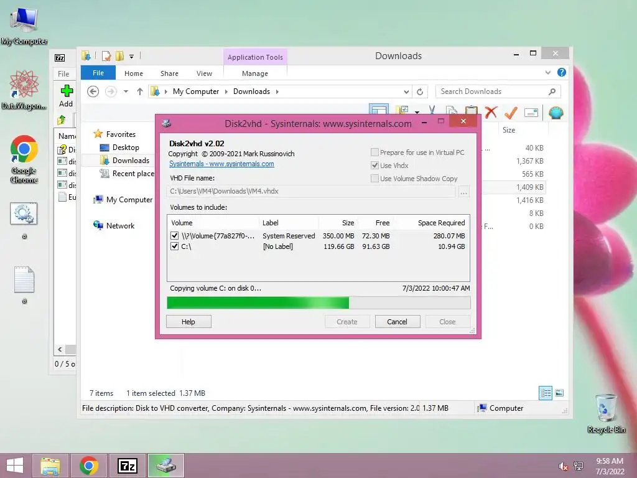The image size is (637, 478).
Task: Click blue shell globe toolbar icon
Action: 556,113
